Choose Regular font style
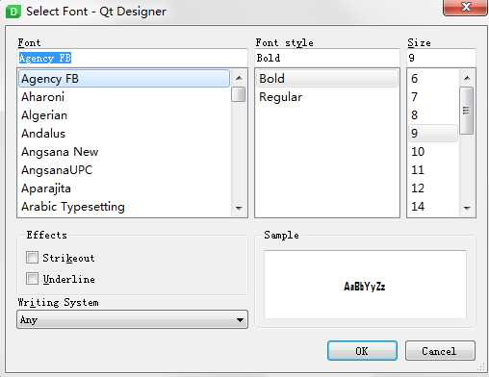The image size is (489, 377). 327,97
